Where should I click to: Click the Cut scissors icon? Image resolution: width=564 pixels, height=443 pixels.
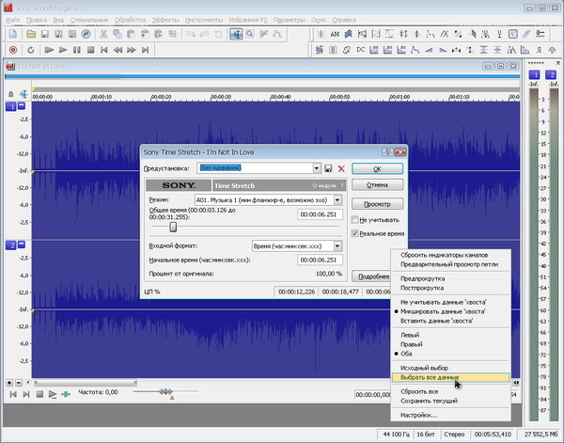tap(103, 34)
